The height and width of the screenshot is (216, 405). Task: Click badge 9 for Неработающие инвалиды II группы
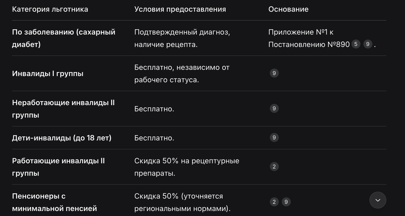point(274,109)
